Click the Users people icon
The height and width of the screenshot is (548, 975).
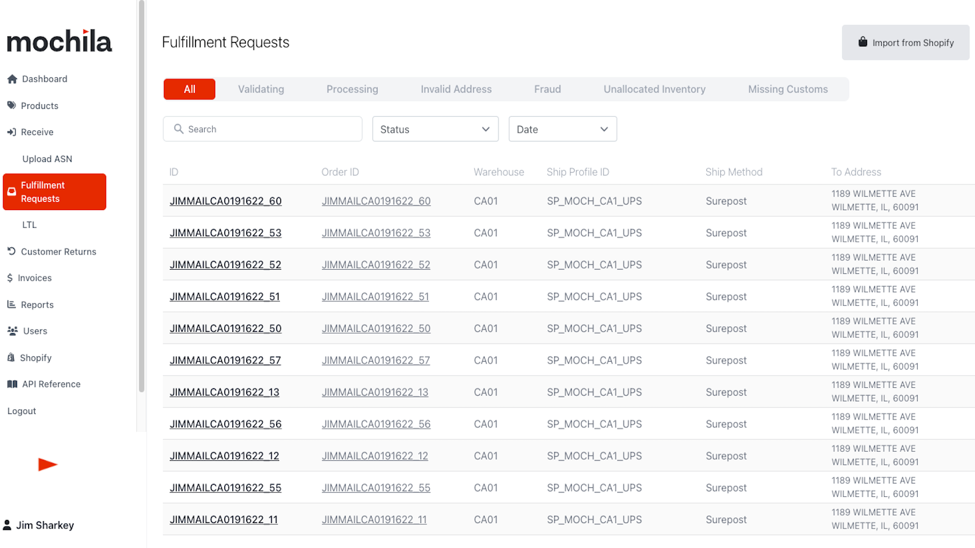click(12, 331)
